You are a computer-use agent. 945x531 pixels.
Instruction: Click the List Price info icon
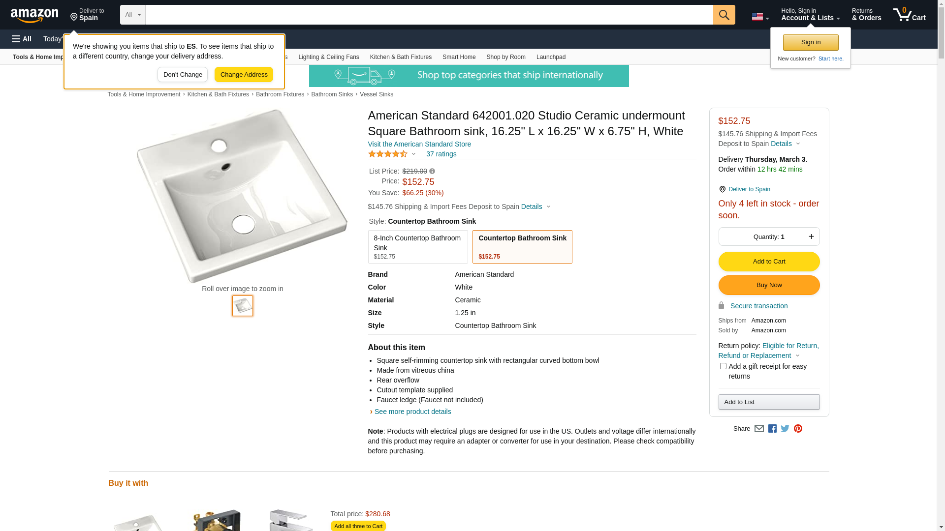pyautogui.click(x=432, y=171)
